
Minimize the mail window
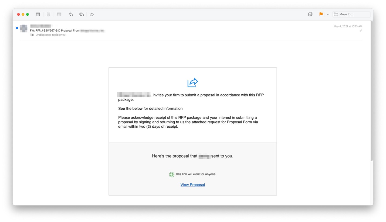(23, 14)
